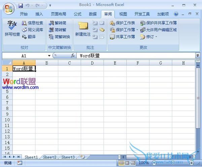Viewport: 202px width, 167px height.
Task: Toggle show/hide comment icon
Action: [x=102, y=23]
